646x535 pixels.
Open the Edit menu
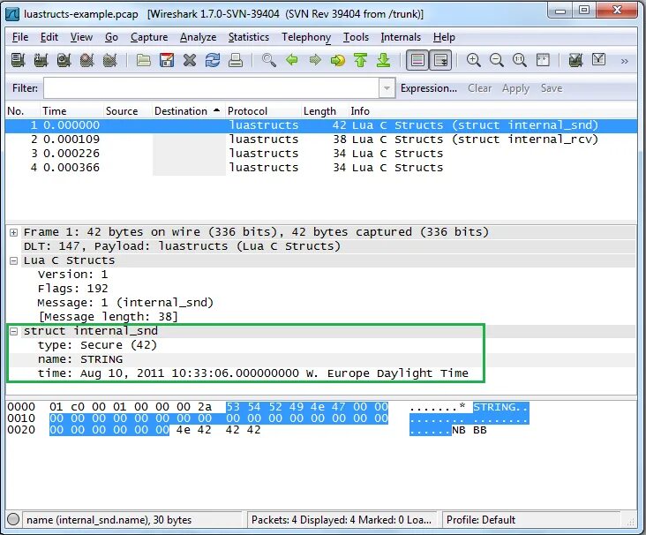click(x=49, y=37)
